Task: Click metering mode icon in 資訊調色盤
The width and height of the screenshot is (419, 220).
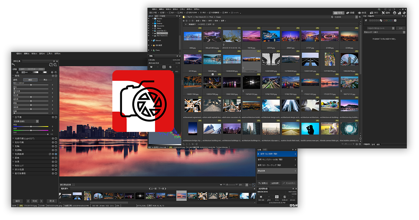Action: coord(277,196)
